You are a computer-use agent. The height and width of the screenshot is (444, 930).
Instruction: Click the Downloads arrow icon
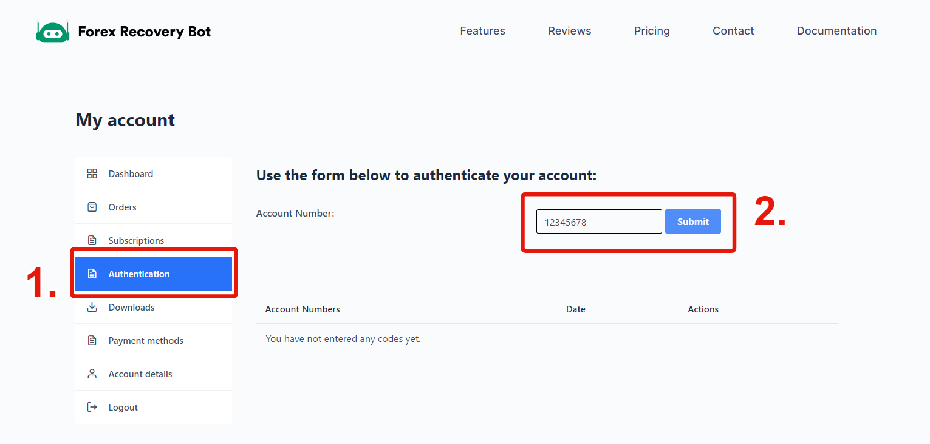click(92, 307)
